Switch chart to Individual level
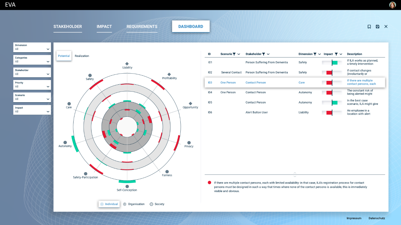401x225 pixels. [x=109, y=204]
